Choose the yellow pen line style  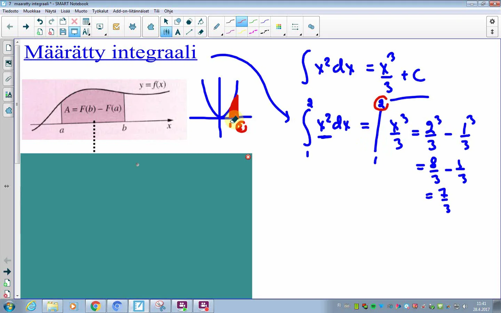pyautogui.click(x=241, y=32)
